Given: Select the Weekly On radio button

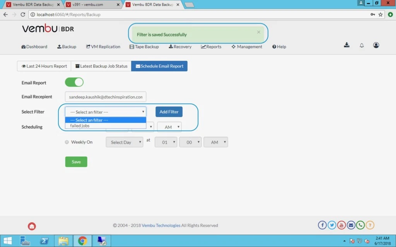Looking at the screenshot, I should click(67, 142).
